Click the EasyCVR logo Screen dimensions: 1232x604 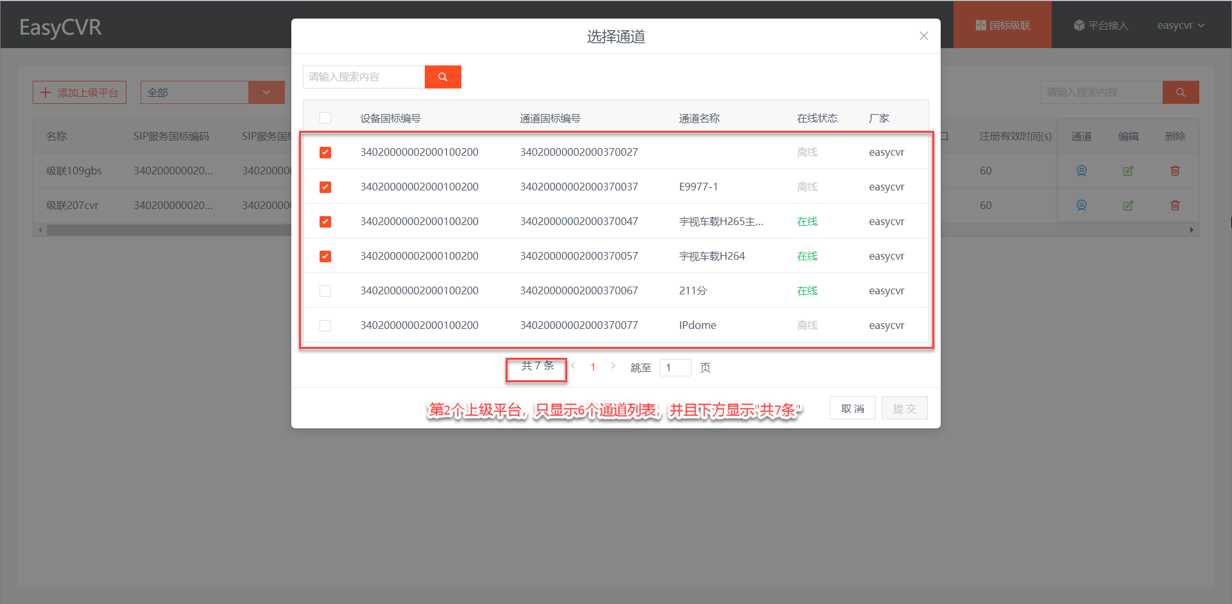[x=60, y=27]
